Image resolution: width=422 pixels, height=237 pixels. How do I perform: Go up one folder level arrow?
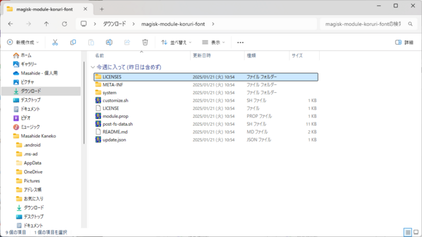(x=46, y=24)
